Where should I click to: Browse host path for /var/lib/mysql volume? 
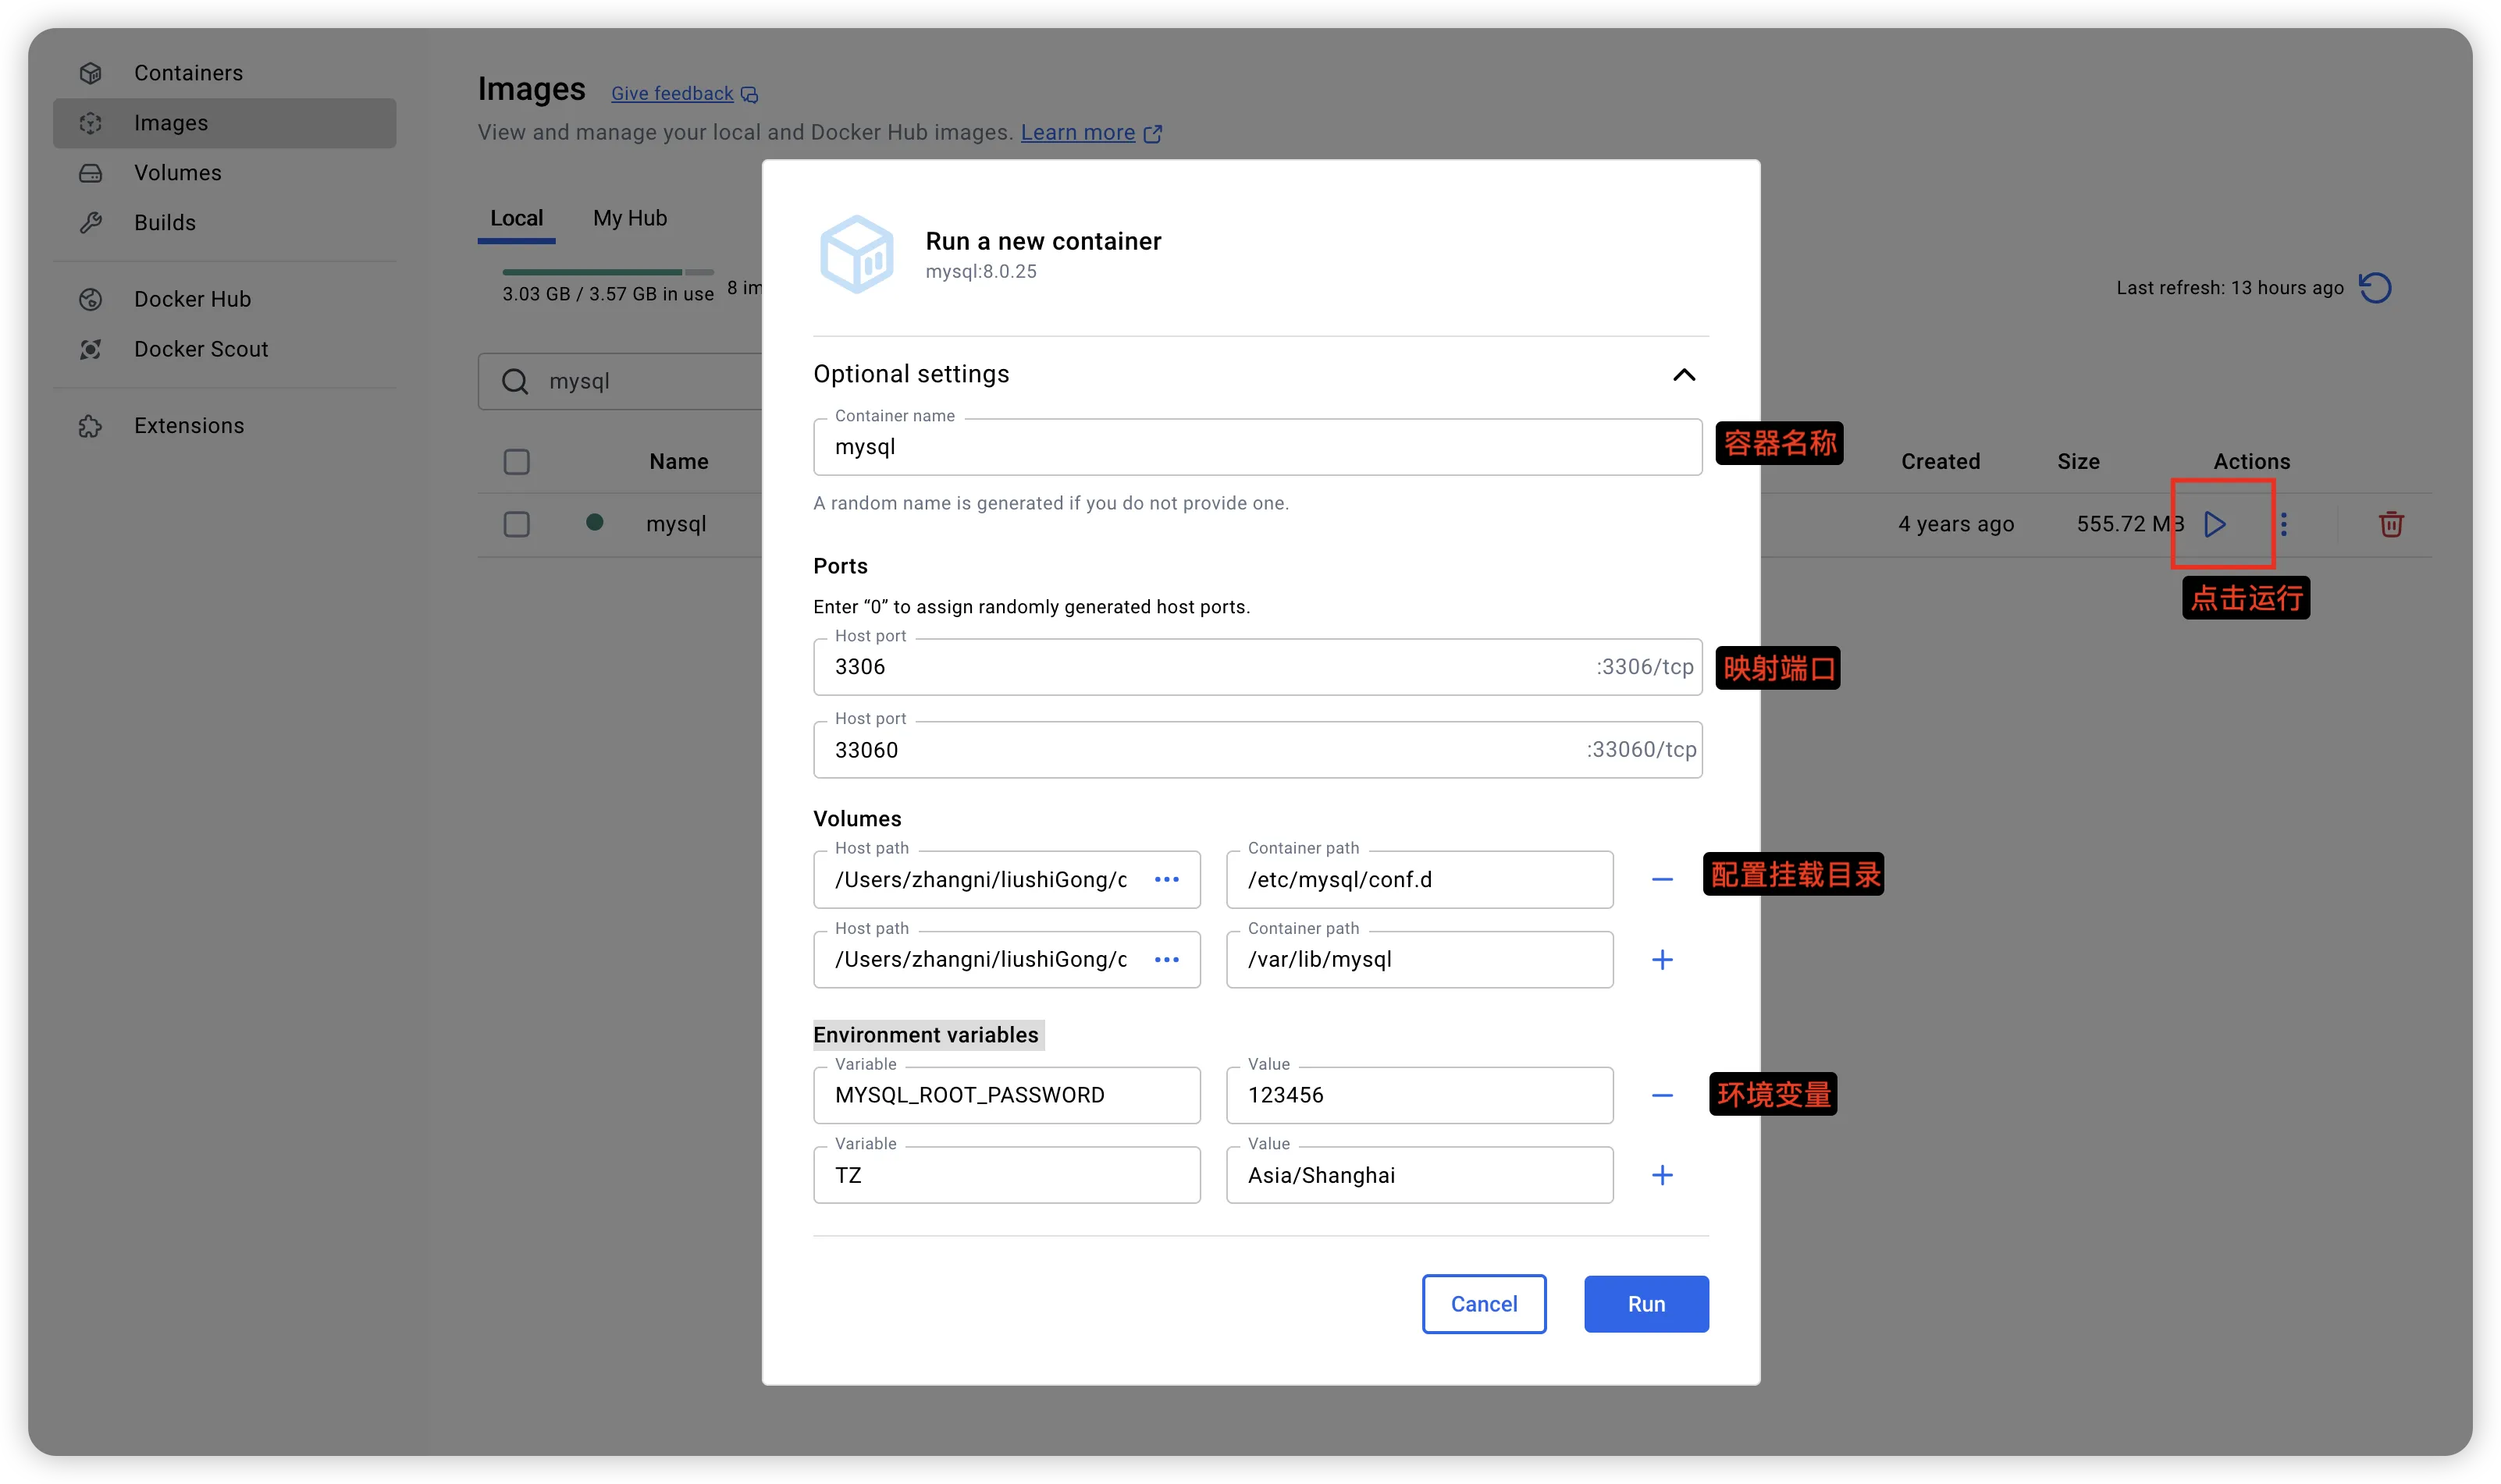click(1166, 959)
